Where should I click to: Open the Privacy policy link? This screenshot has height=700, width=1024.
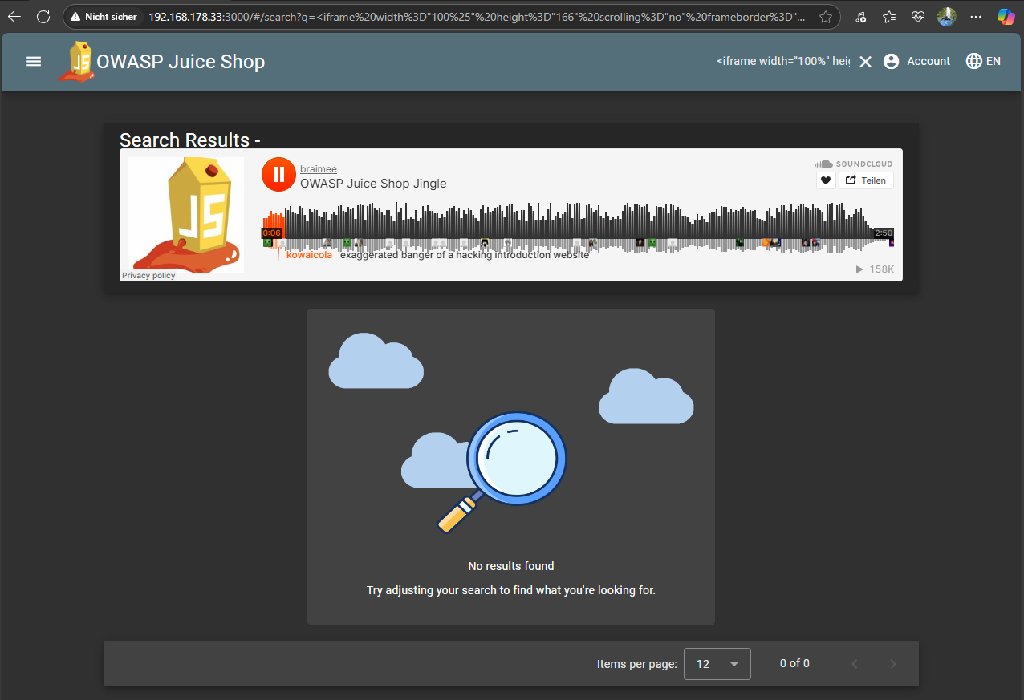pos(148,276)
